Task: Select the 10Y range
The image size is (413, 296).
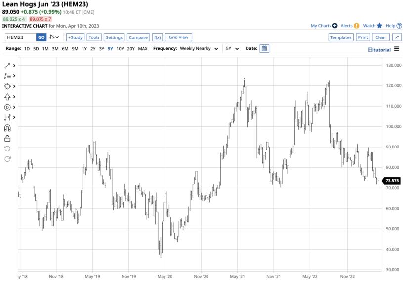Action: (120, 49)
